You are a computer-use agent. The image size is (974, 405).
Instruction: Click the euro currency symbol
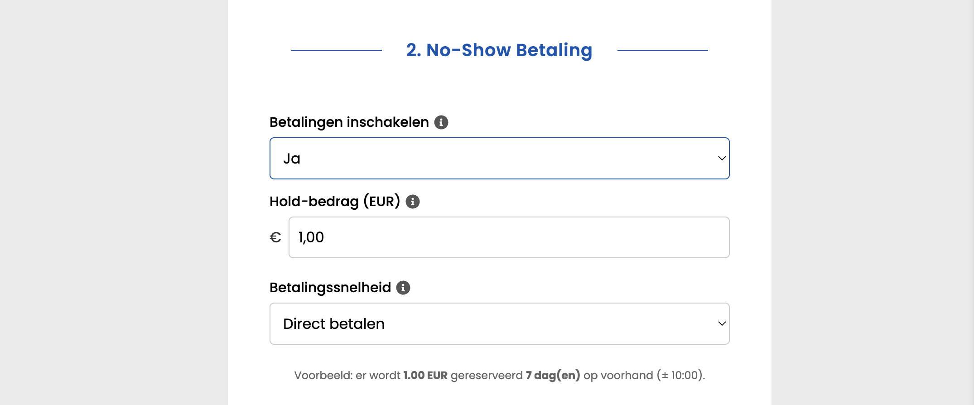pyautogui.click(x=275, y=237)
